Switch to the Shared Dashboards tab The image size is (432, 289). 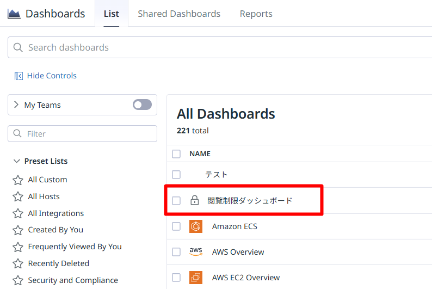coord(179,14)
